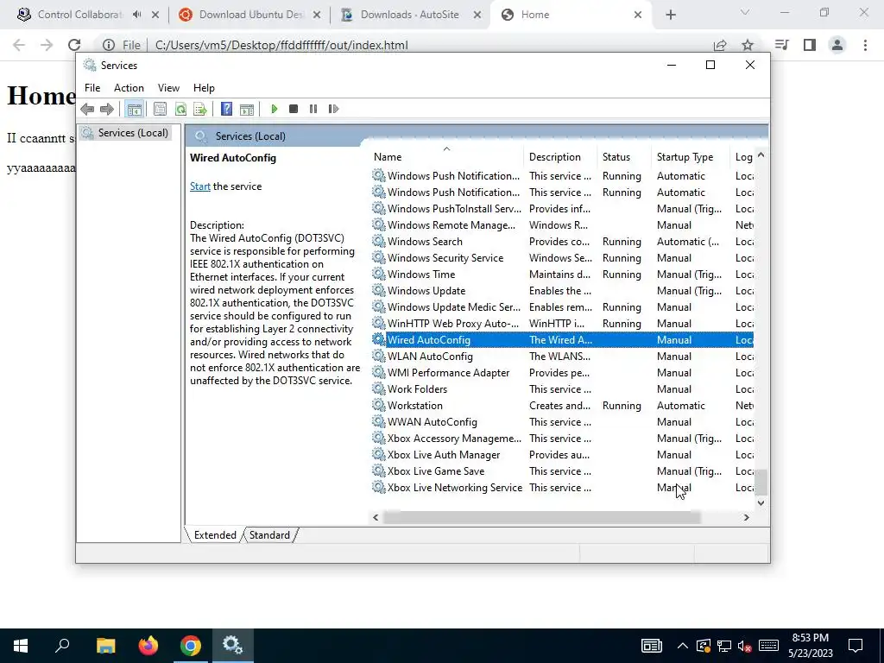Open the Action menu in Services

coord(129,88)
